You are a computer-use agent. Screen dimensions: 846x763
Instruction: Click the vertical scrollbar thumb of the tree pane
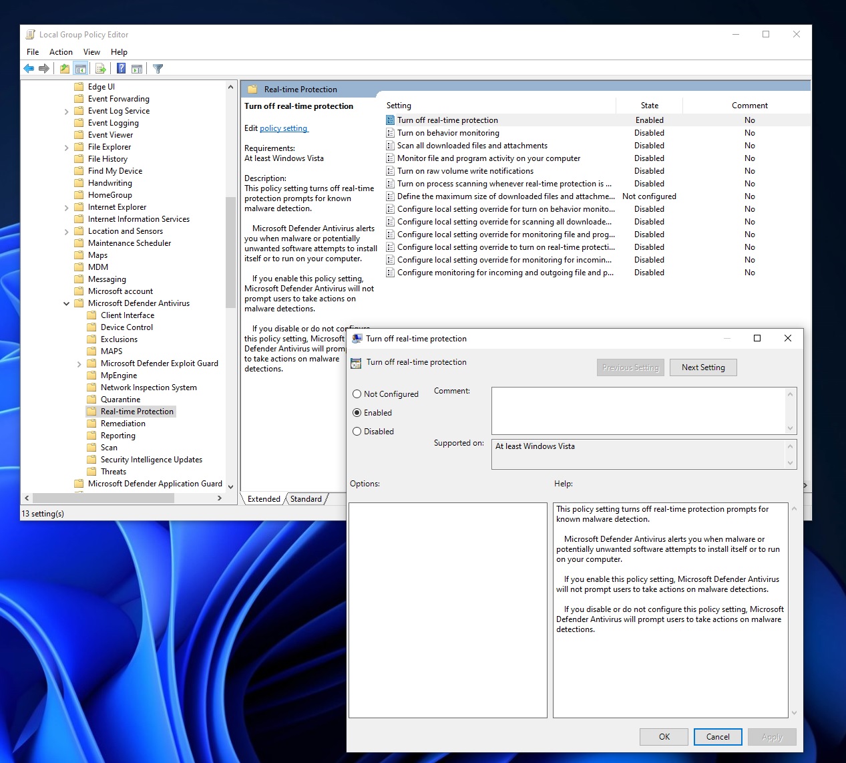(x=230, y=253)
